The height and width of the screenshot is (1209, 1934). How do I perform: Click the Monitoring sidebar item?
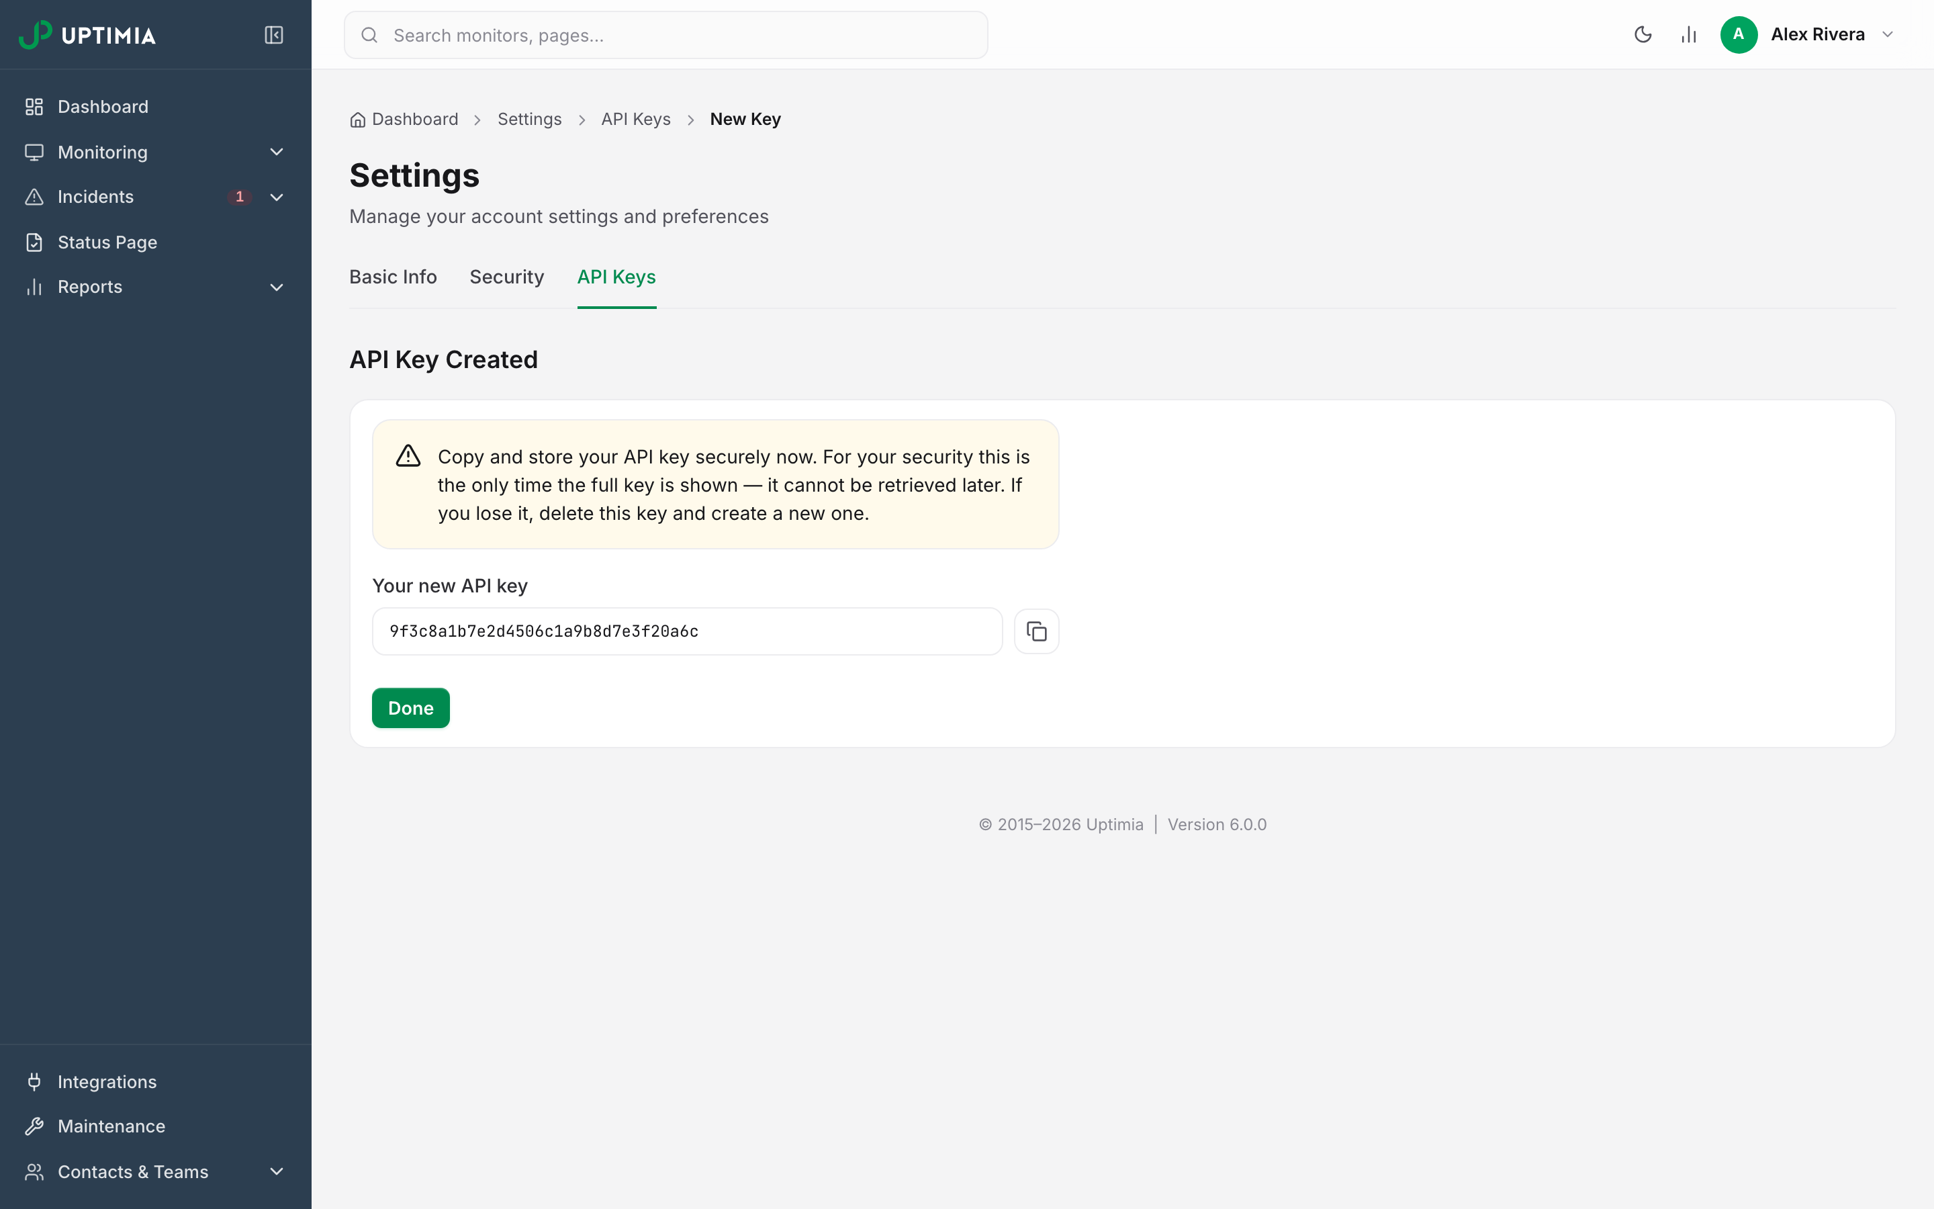click(x=156, y=152)
